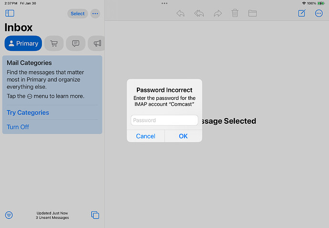Viewport: 329px width, 228px height.
Task: Tap the Inbox title
Action: 19,28
